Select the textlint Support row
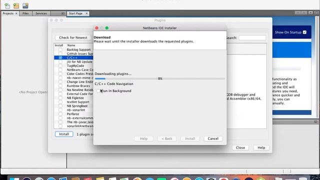Screen dimensions: 320x180 tap(73, 102)
